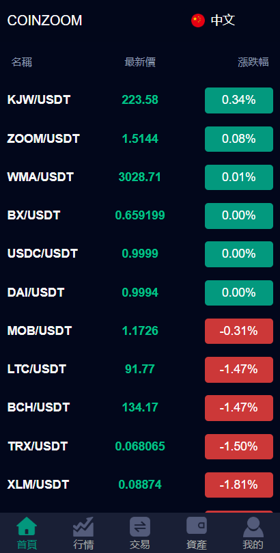Click the COINZOOM logo text
Image resolution: width=280 pixels, height=553 pixels.
click(44, 21)
